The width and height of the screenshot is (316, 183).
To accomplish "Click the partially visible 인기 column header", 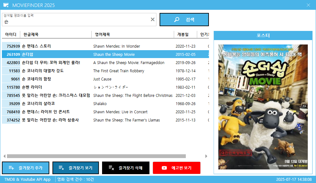I will tap(203, 34).
